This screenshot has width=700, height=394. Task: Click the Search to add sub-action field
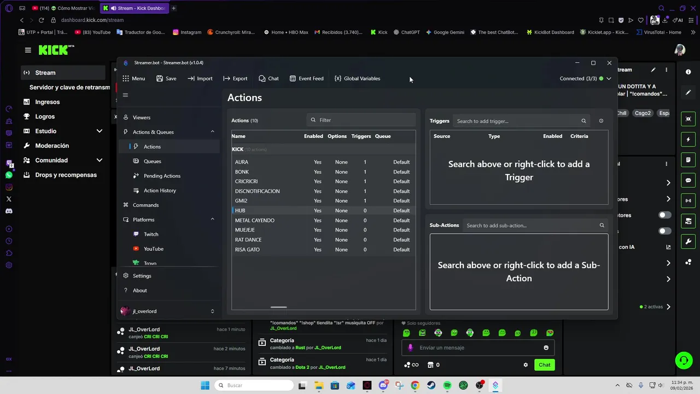pyautogui.click(x=535, y=225)
